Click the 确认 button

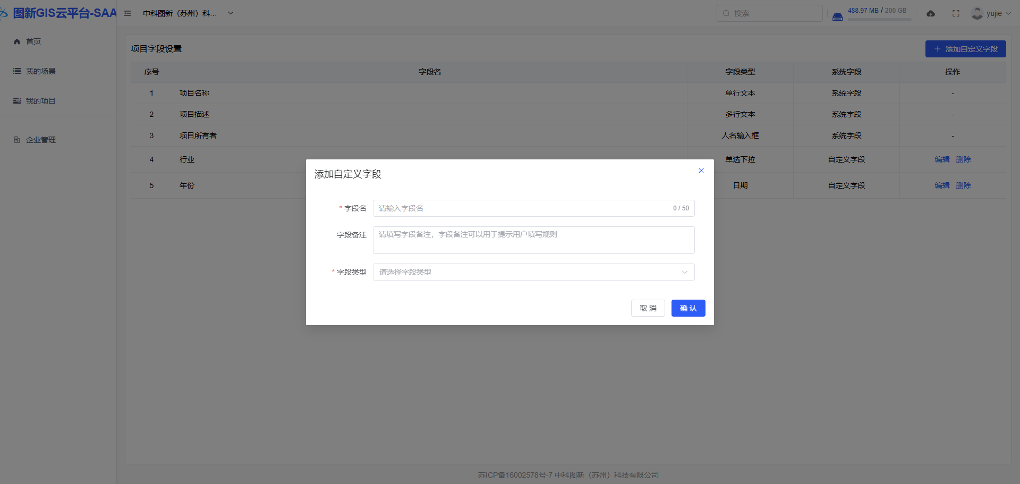pyautogui.click(x=688, y=308)
